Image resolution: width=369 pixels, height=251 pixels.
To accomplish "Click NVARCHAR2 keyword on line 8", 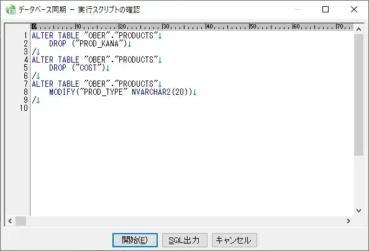I will click(x=151, y=92).
